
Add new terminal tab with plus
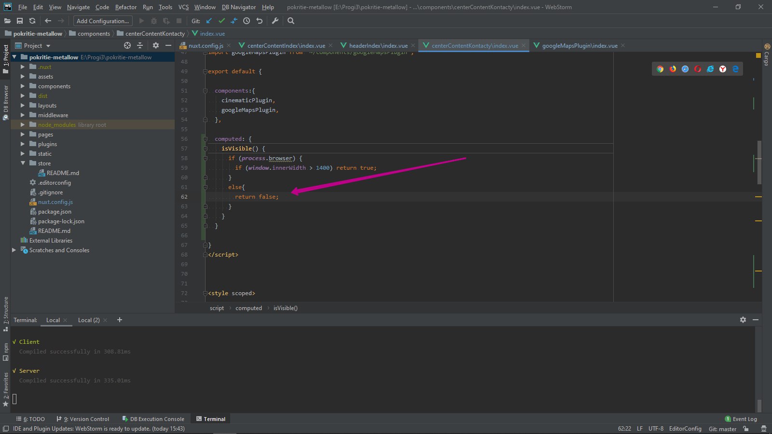coord(120,320)
